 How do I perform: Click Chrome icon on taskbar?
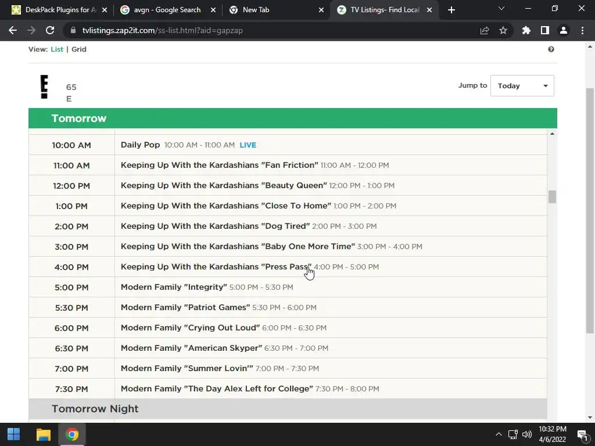tap(72, 434)
